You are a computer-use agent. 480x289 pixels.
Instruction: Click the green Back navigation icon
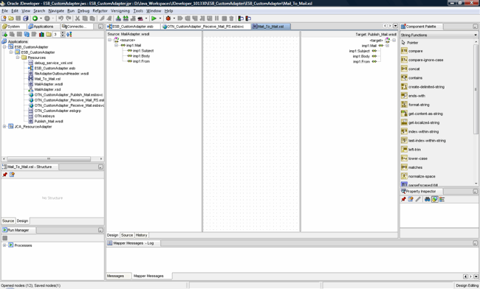click(35, 18)
